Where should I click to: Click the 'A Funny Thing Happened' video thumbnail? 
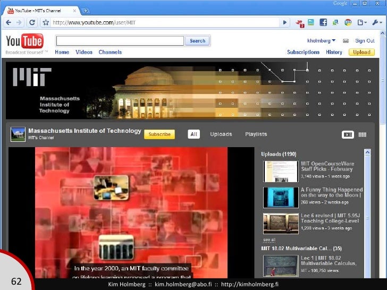[281, 198]
